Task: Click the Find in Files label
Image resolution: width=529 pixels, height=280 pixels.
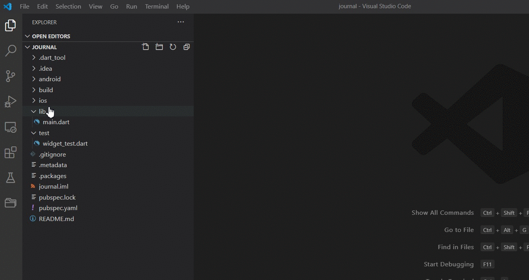Action: point(456,247)
